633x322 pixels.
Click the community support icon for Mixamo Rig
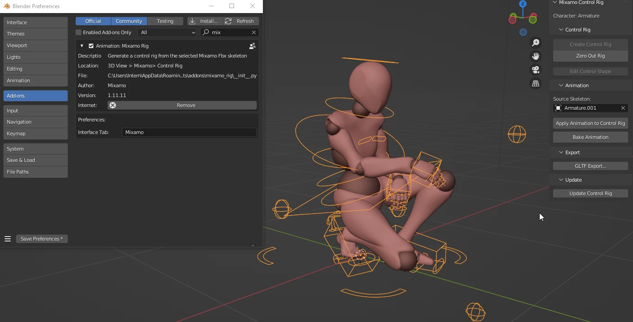point(252,46)
